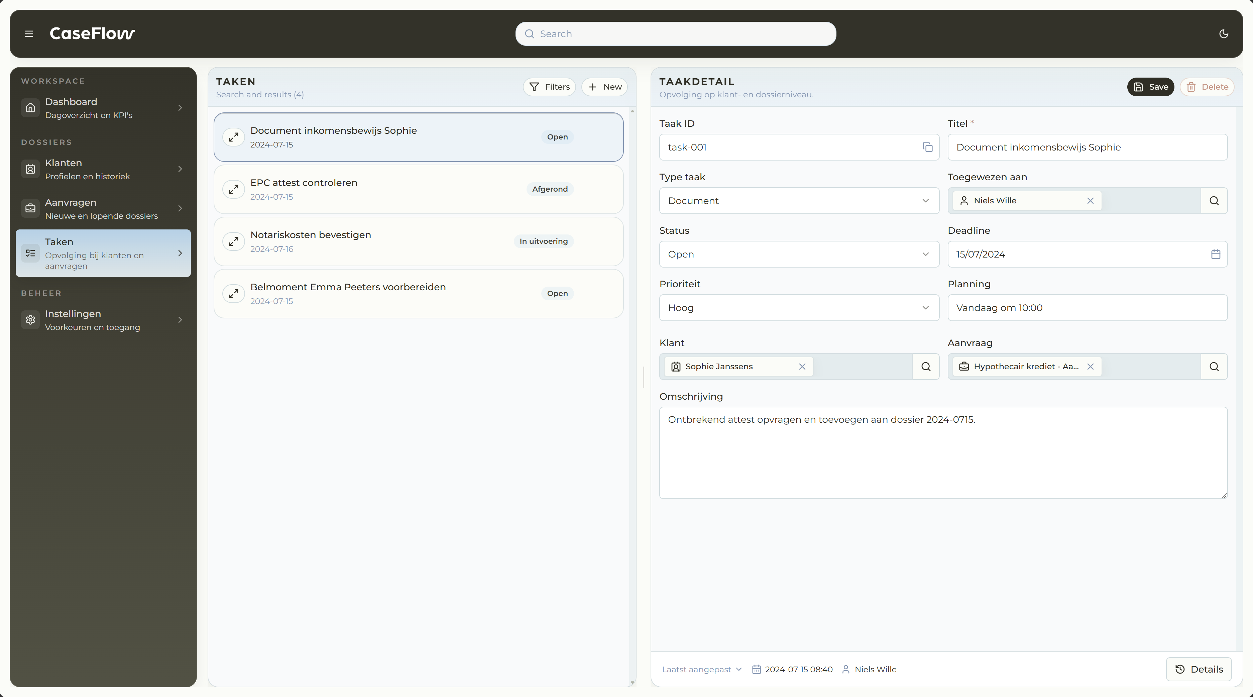The height and width of the screenshot is (697, 1253).
Task: Expand the Aanvragen chevron
Action: point(180,208)
